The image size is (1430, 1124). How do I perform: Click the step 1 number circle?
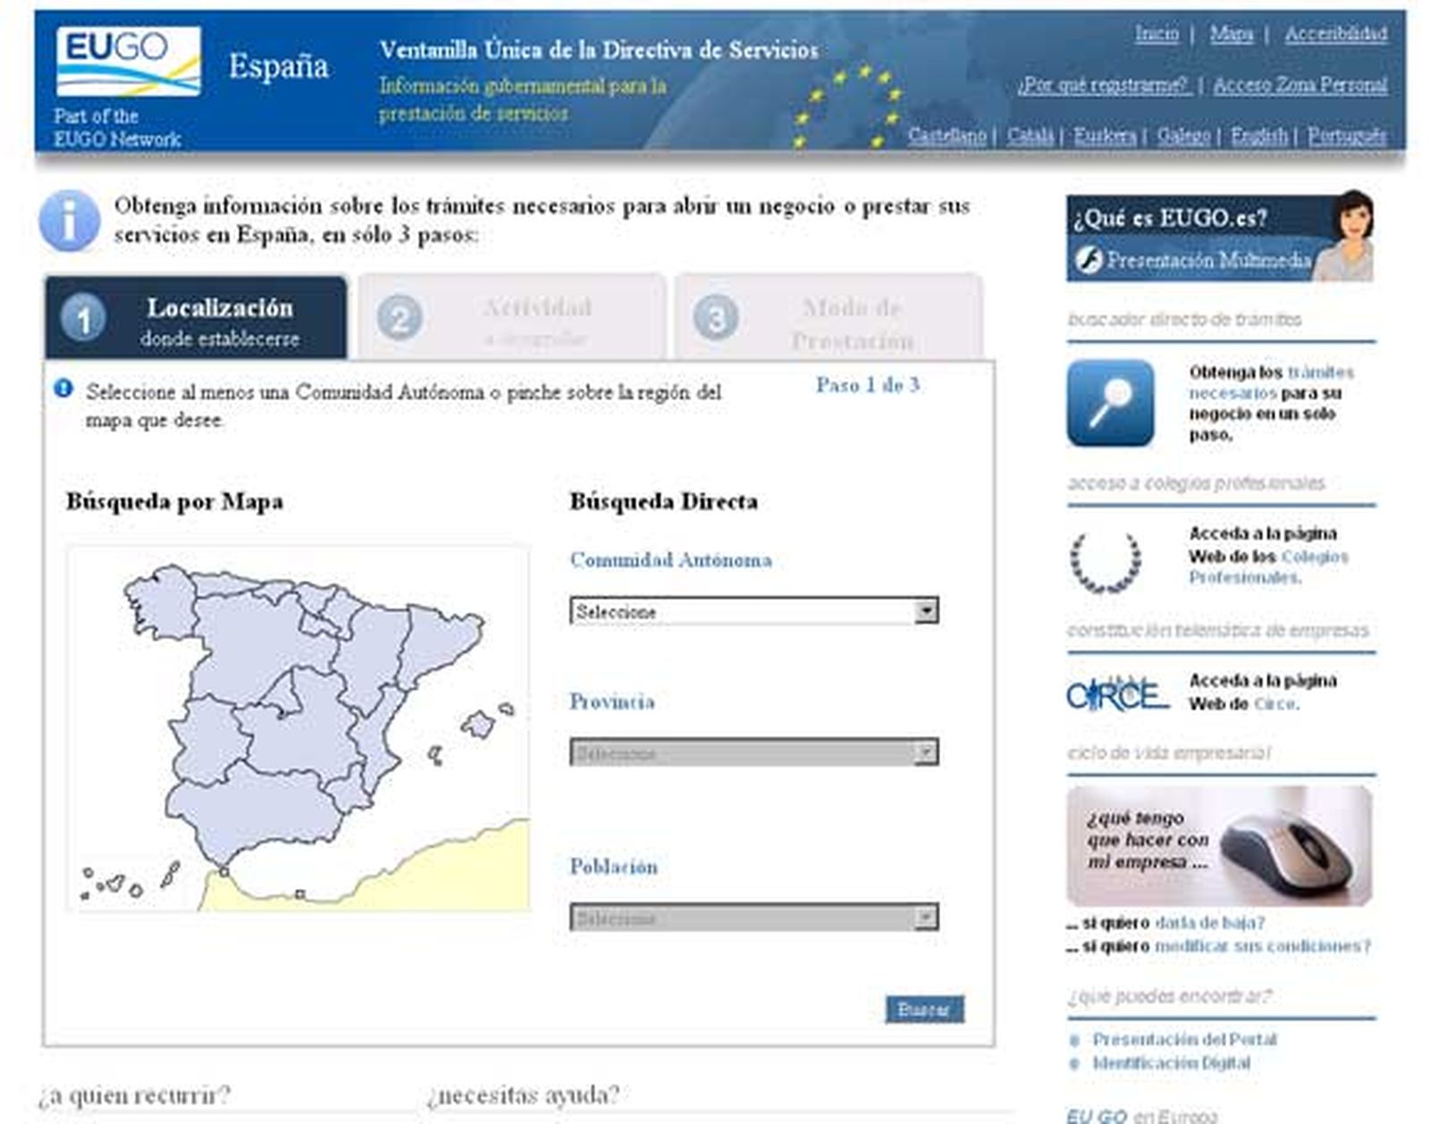click(83, 319)
